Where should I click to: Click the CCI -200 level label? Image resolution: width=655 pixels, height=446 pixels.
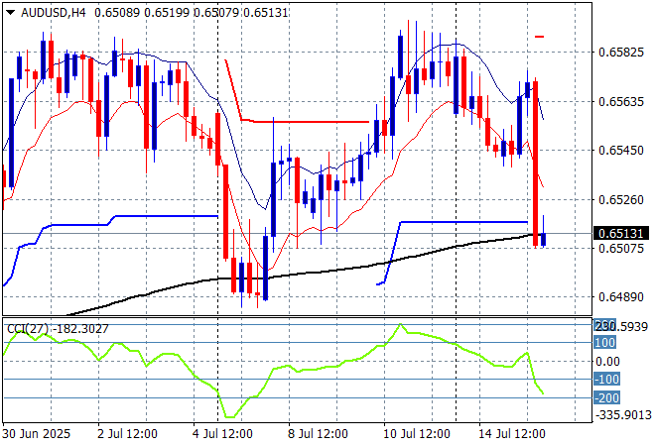pos(606,397)
